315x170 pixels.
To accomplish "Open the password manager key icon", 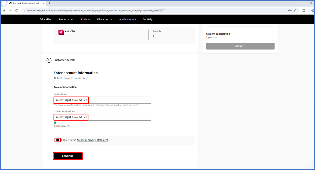I will (x=290, y=10).
